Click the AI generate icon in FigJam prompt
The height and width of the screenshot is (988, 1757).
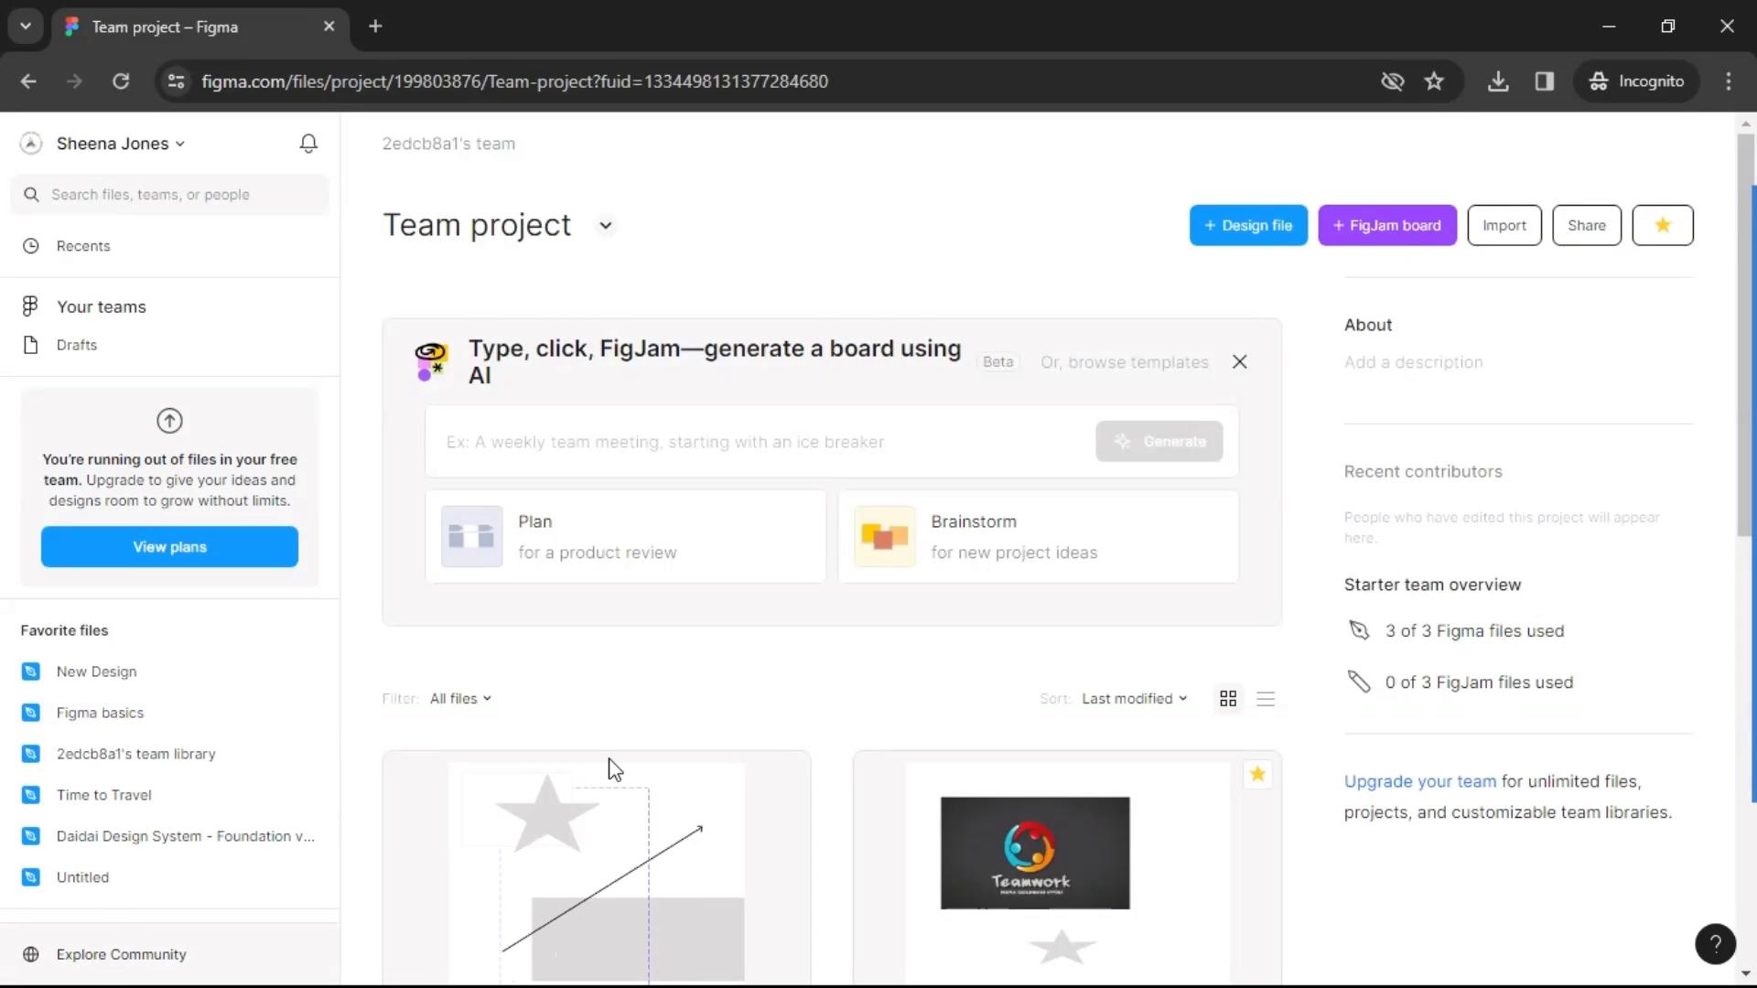(x=1121, y=442)
